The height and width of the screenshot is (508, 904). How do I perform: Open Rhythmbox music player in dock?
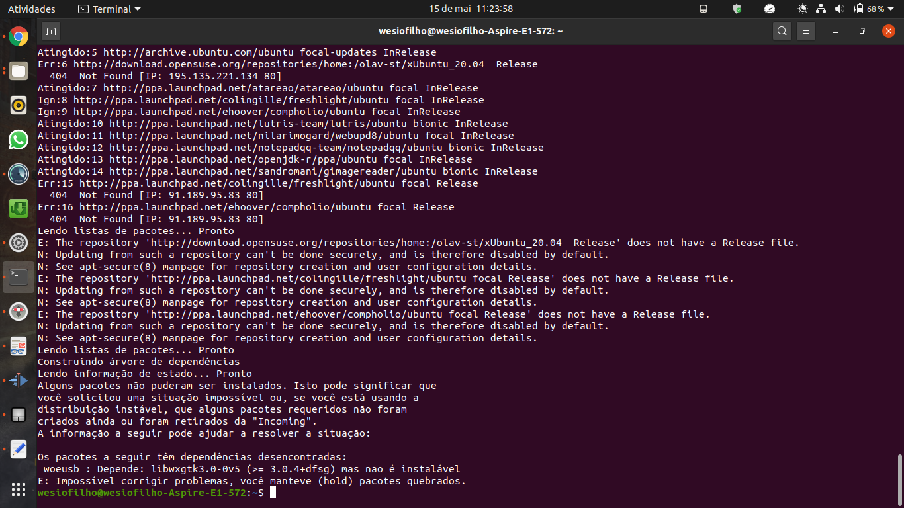[19, 105]
